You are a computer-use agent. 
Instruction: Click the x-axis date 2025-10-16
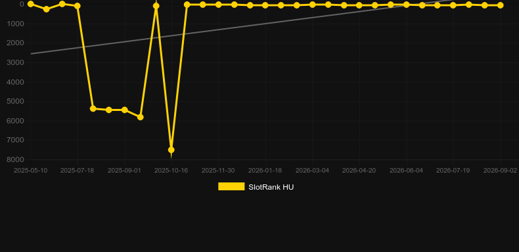point(171,171)
